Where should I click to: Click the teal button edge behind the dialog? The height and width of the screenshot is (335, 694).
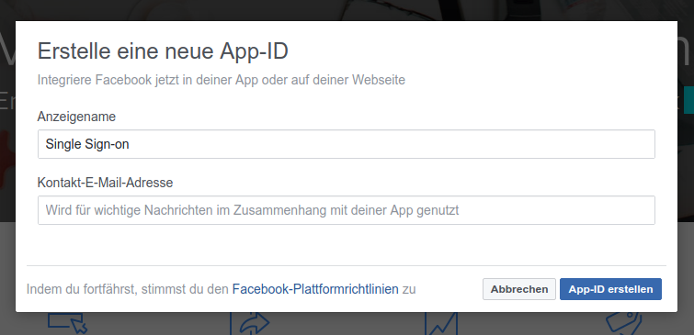tap(688, 100)
